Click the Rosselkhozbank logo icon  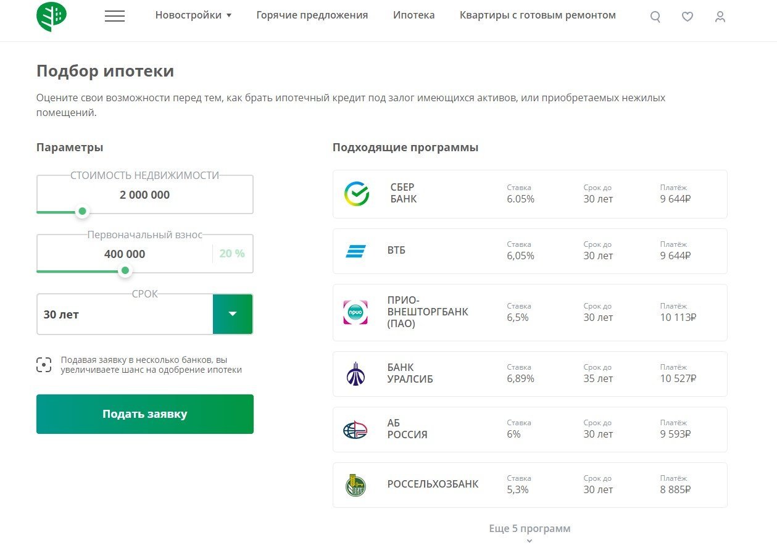pyautogui.click(x=355, y=485)
